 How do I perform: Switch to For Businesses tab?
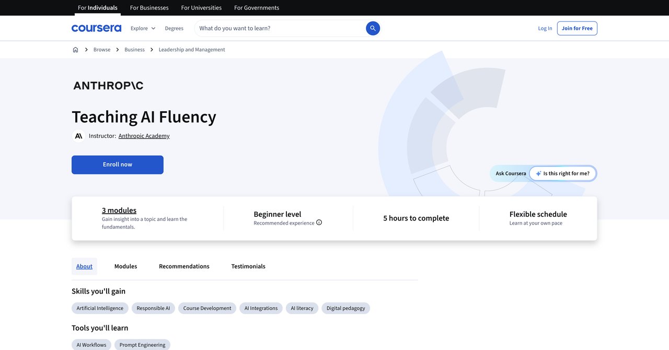pyautogui.click(x=149, y=8)
